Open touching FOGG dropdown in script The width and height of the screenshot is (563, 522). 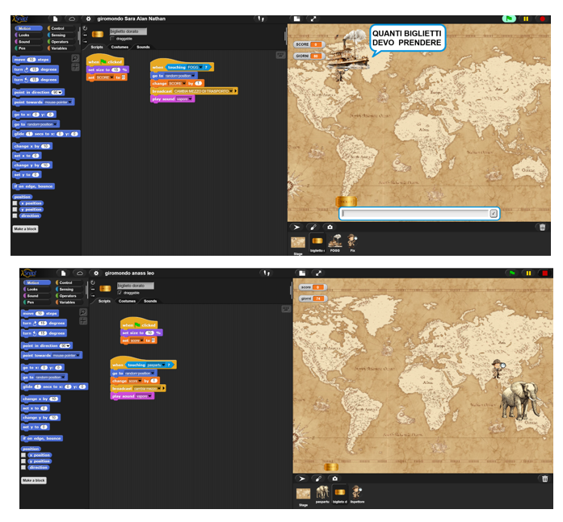pos(200,68)
